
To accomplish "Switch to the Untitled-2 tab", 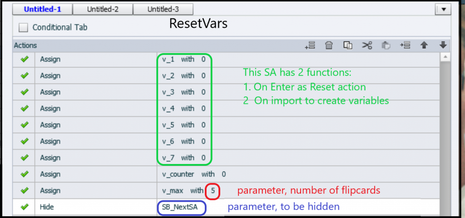I will [x=103, y=9].
